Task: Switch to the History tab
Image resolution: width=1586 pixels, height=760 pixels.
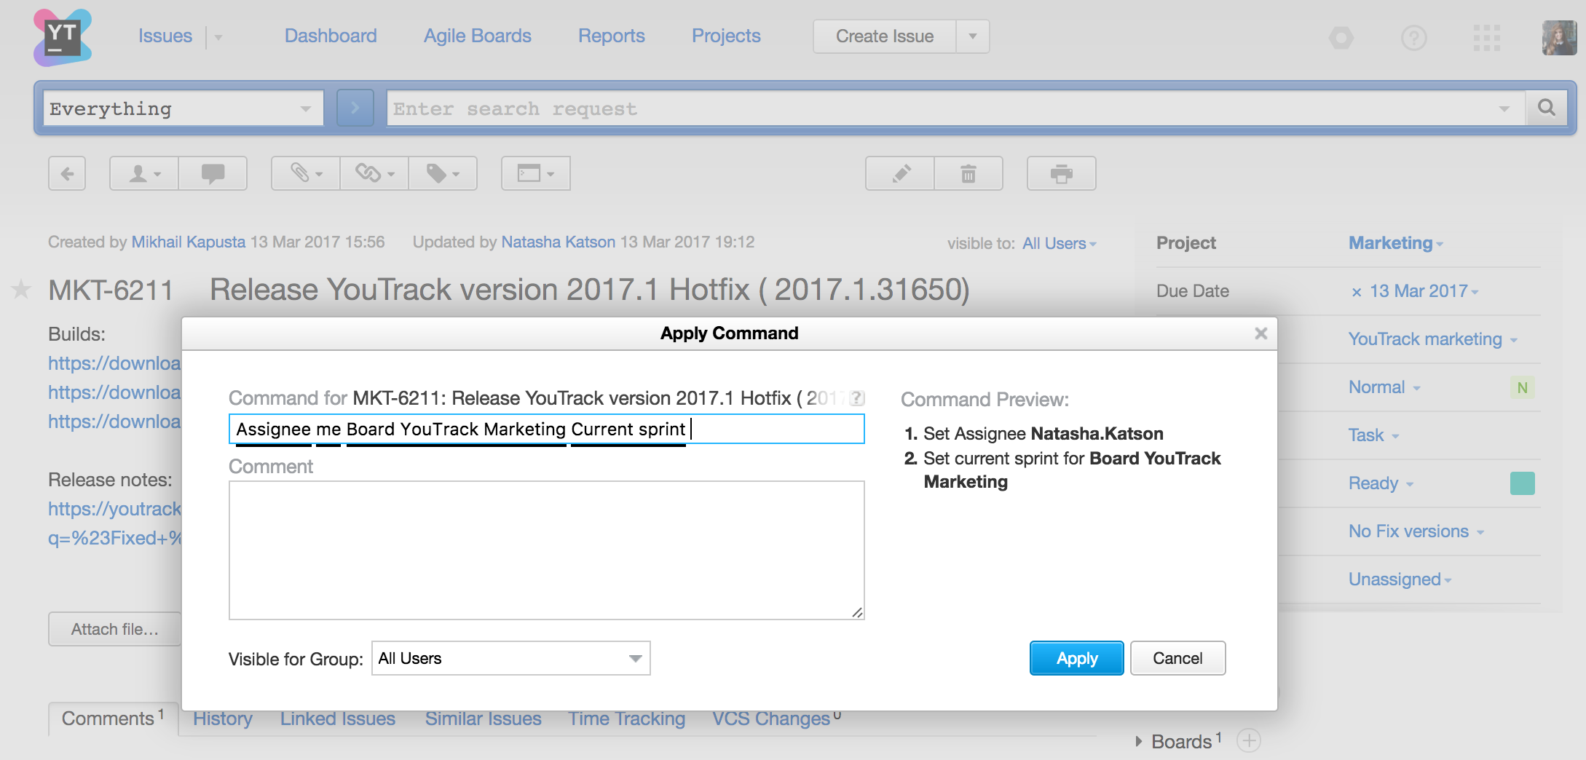Action: coord(223,719)
